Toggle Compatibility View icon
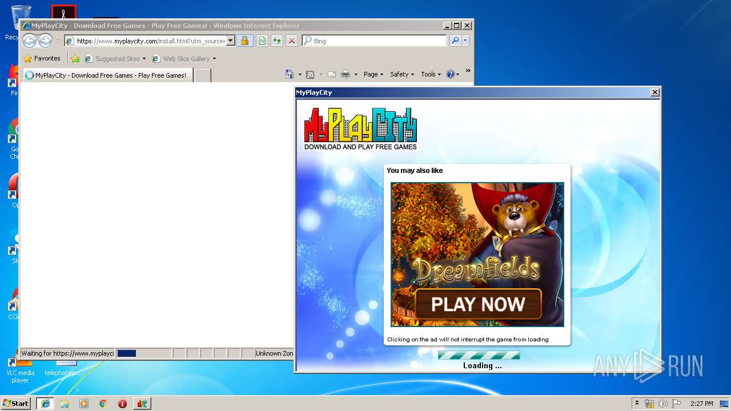The image size is (731, 411). 262,41
